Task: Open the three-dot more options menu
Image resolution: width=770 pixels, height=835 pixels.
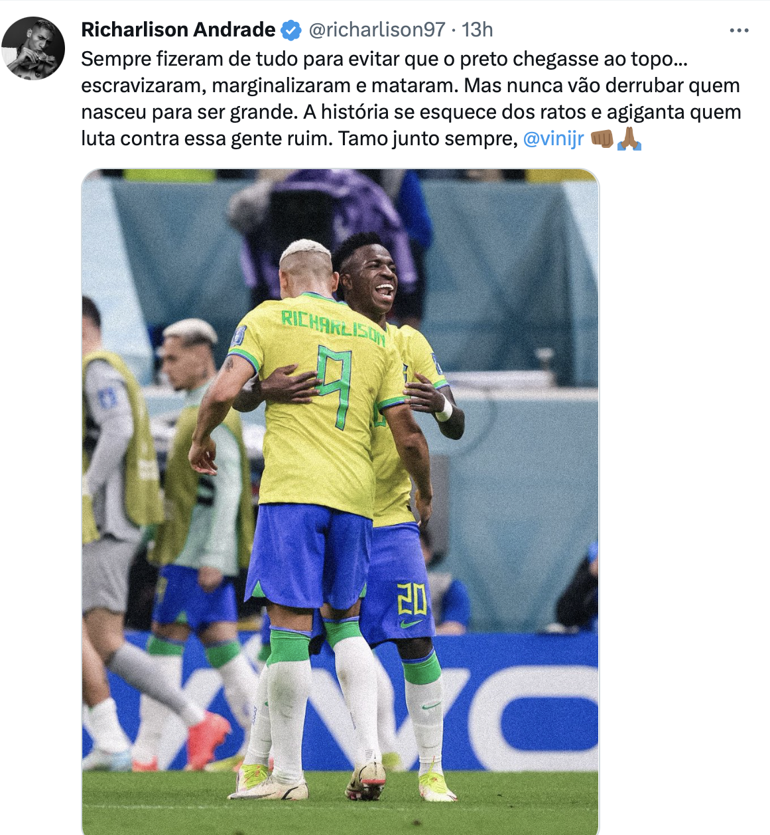Action: click(739, 31)
